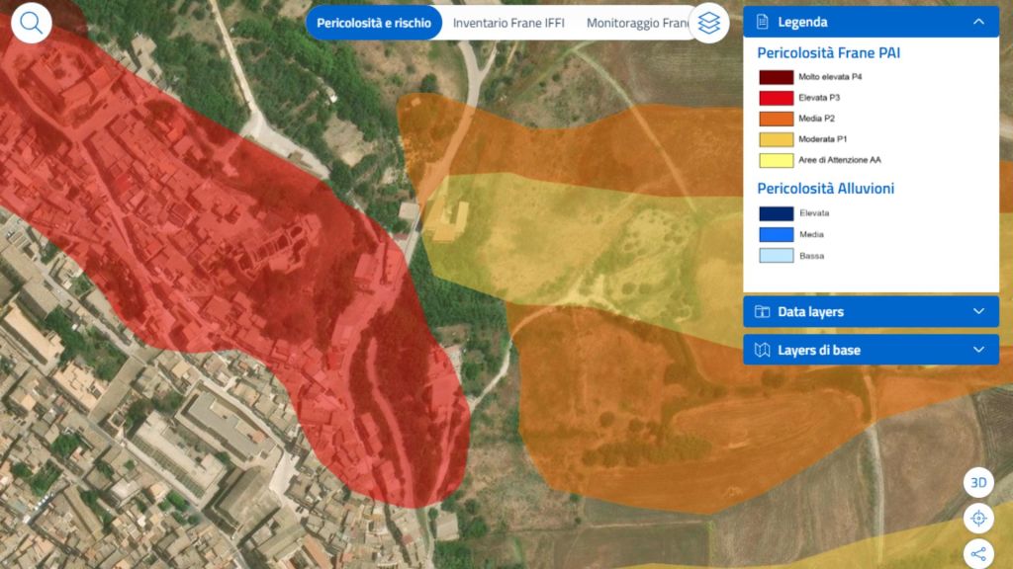Open the Monitoraggio Frane tab
This screenshot has width=1013, height=569.
coord(637,23)
